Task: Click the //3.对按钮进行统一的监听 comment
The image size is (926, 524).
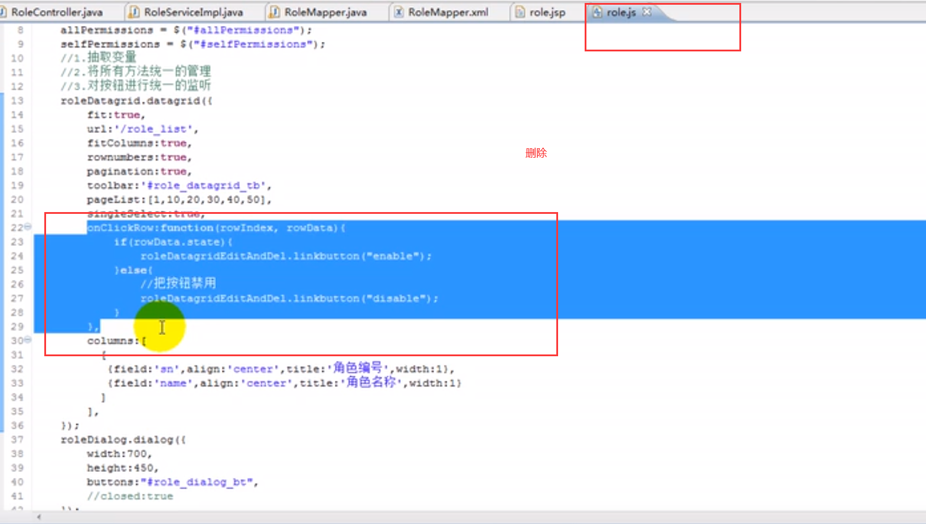Action: 135,86
